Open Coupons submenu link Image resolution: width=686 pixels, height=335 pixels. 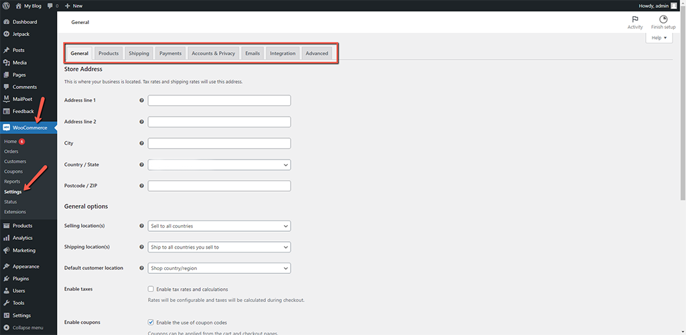[13, 172]
